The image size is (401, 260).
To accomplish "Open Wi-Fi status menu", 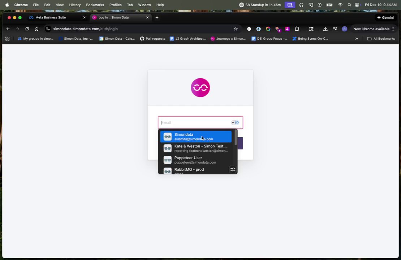I will tap(340, 5).
